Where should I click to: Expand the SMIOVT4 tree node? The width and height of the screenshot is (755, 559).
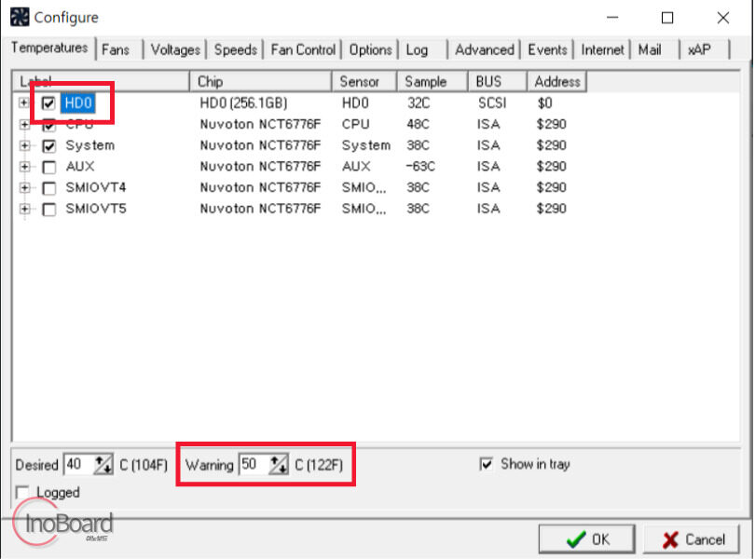[x=24, y=188]
